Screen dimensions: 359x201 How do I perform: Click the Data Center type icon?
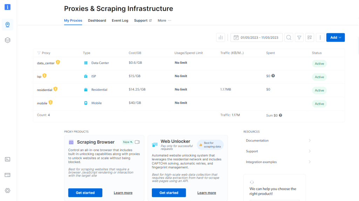pos(86,63)
